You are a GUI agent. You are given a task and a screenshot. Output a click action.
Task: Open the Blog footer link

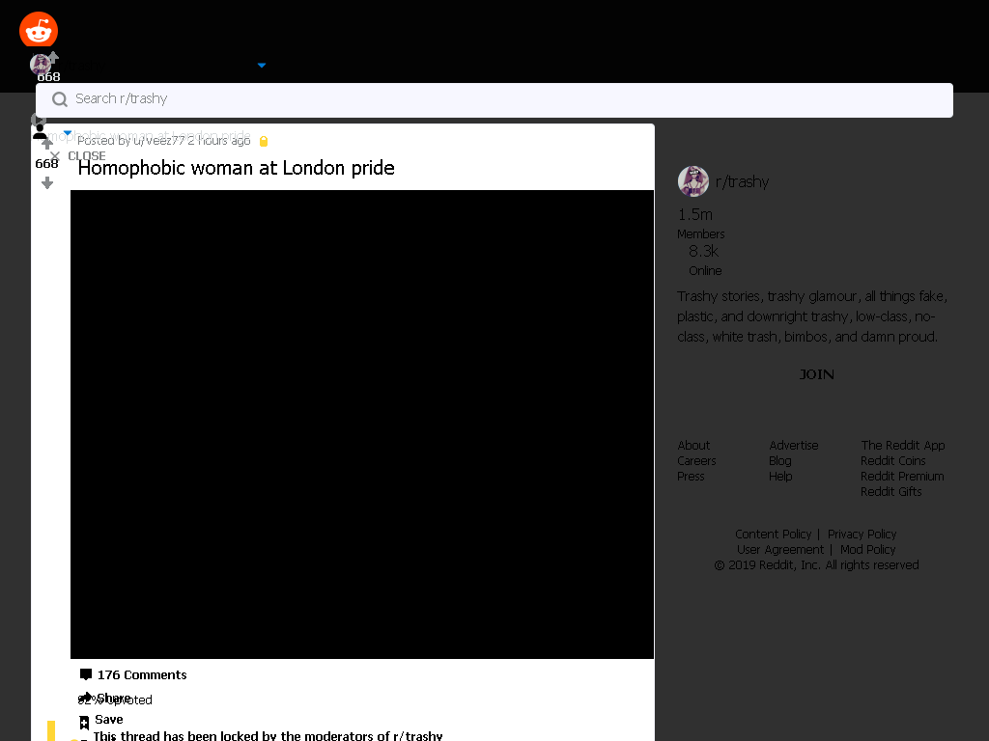coord(780,460)
